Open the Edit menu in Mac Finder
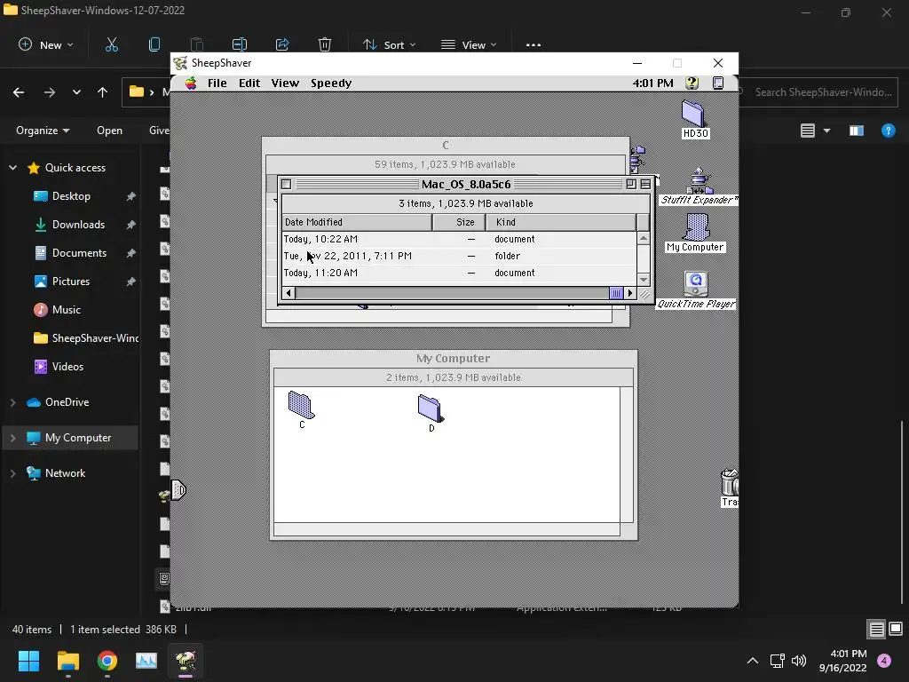The image size is (909, 682). tap(249, 83)
